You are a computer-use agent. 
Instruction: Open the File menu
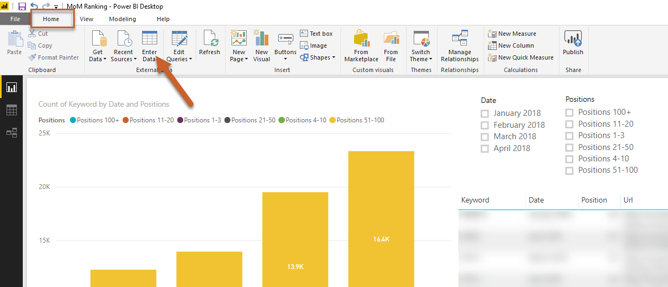tap(15, 19)
